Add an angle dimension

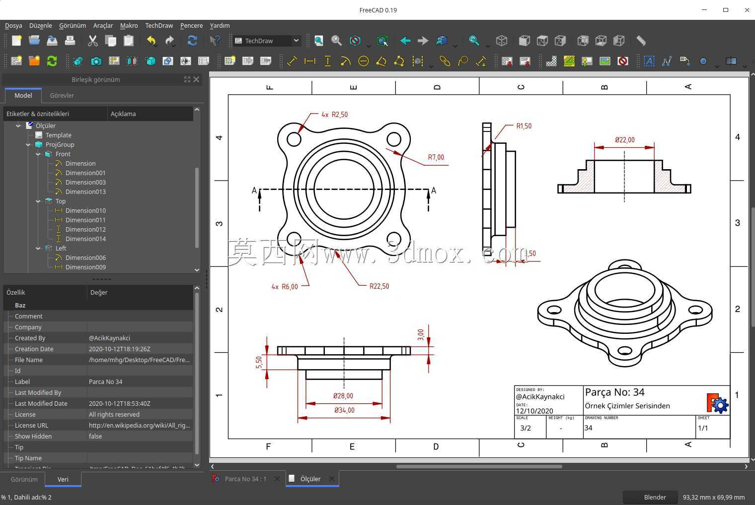[381, 61]
